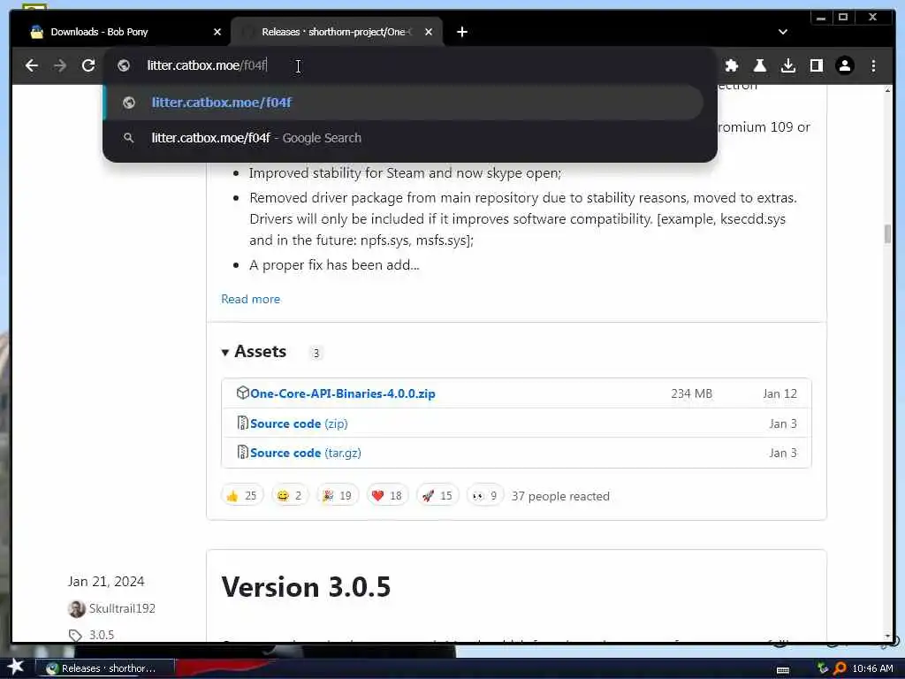Download Source code (tar.gz)
The image size is (905, 679).
[306, 454]
